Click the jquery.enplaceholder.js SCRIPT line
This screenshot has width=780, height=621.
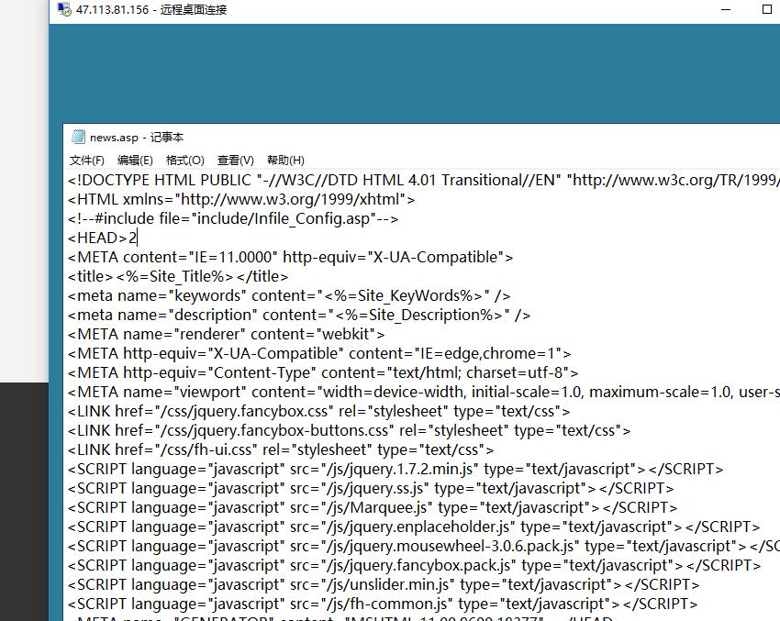(x=414, y=527)
